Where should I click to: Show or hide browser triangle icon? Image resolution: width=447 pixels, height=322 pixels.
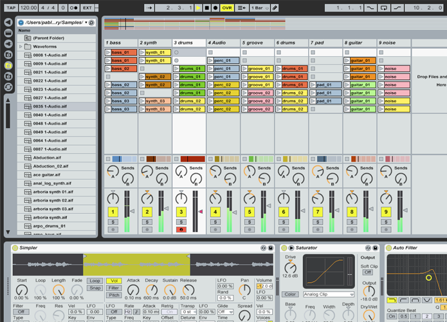coord(8,22)
